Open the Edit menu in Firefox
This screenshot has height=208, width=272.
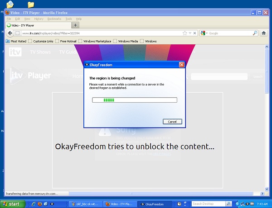tap(18, 19)
